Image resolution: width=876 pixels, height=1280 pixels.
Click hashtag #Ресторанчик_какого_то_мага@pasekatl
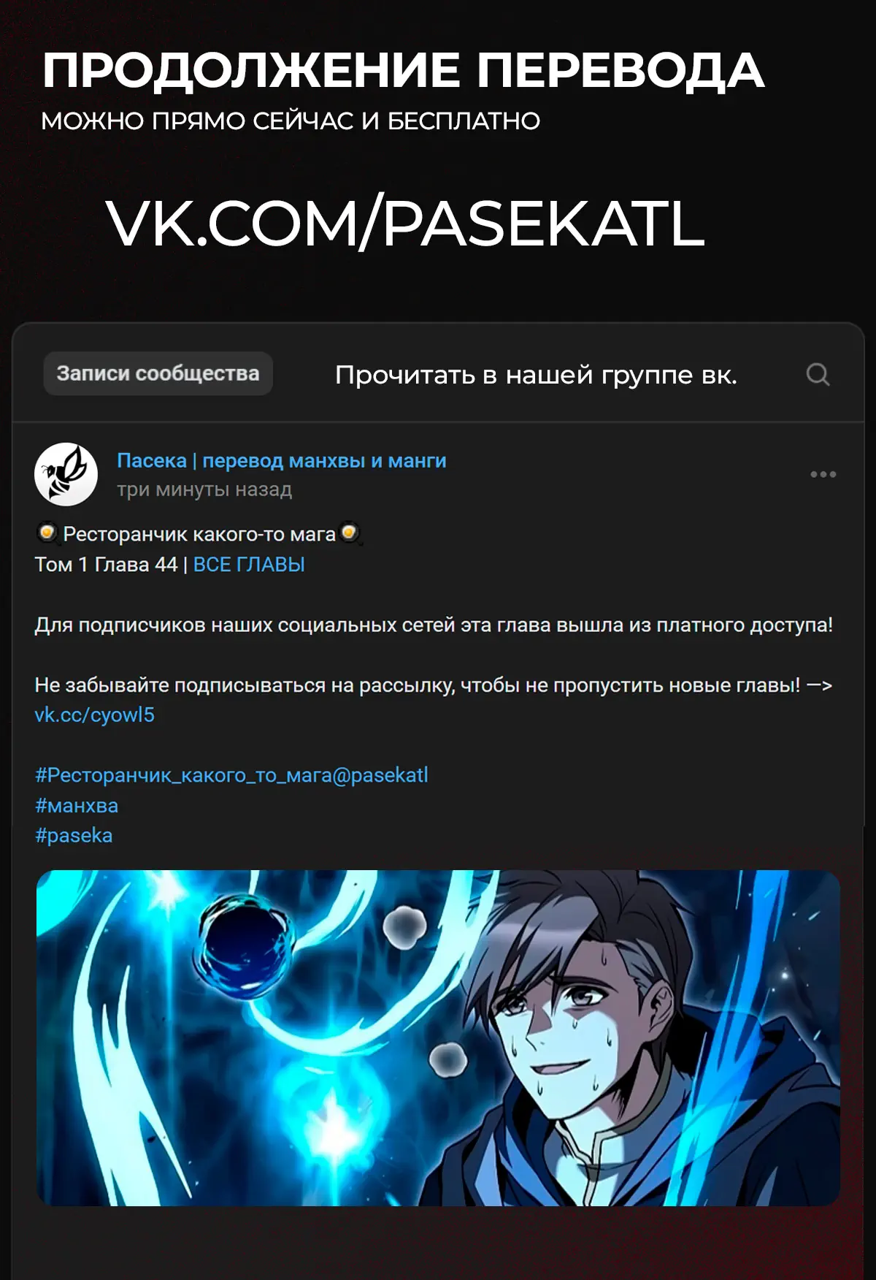231,775
